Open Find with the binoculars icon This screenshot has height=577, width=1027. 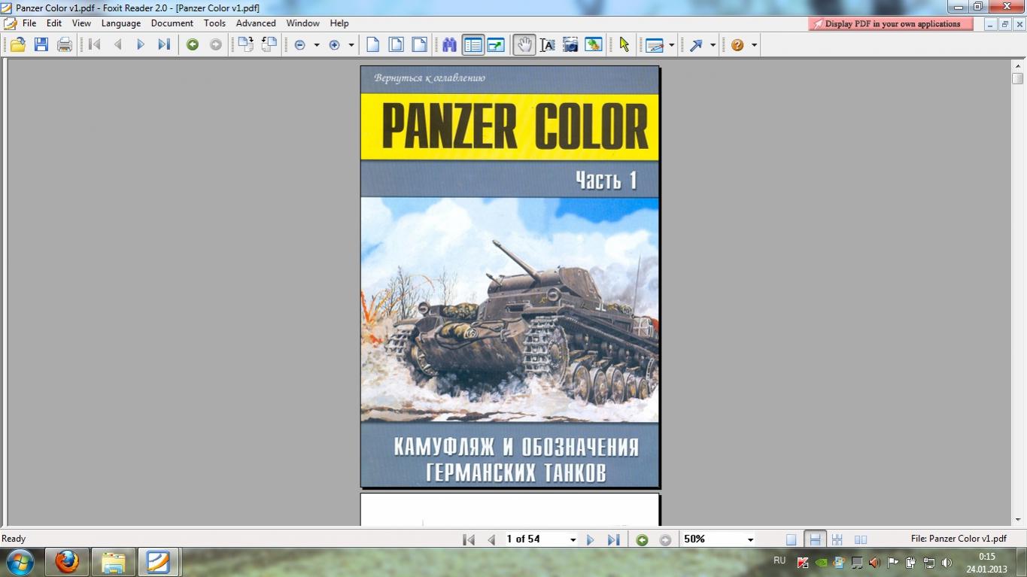tap(449, 45)
